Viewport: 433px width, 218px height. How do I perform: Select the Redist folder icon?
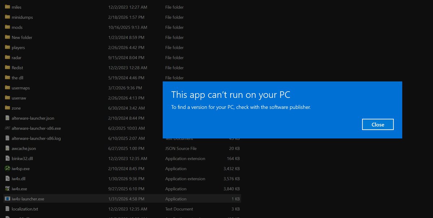coord(7,67)
